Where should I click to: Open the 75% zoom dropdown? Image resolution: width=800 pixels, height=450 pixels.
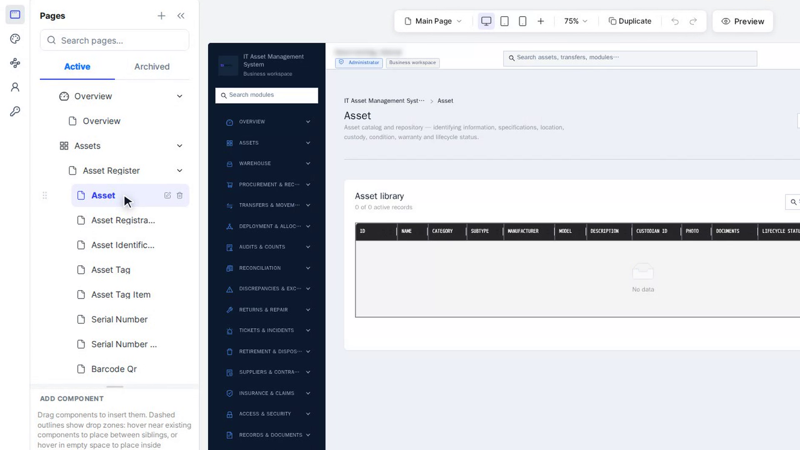click(575, 21)
